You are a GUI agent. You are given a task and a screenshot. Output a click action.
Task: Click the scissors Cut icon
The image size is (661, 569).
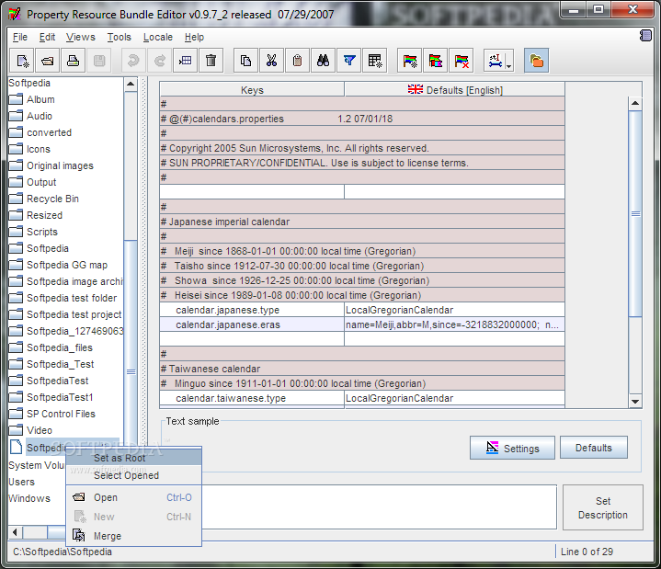coord(271,61)
